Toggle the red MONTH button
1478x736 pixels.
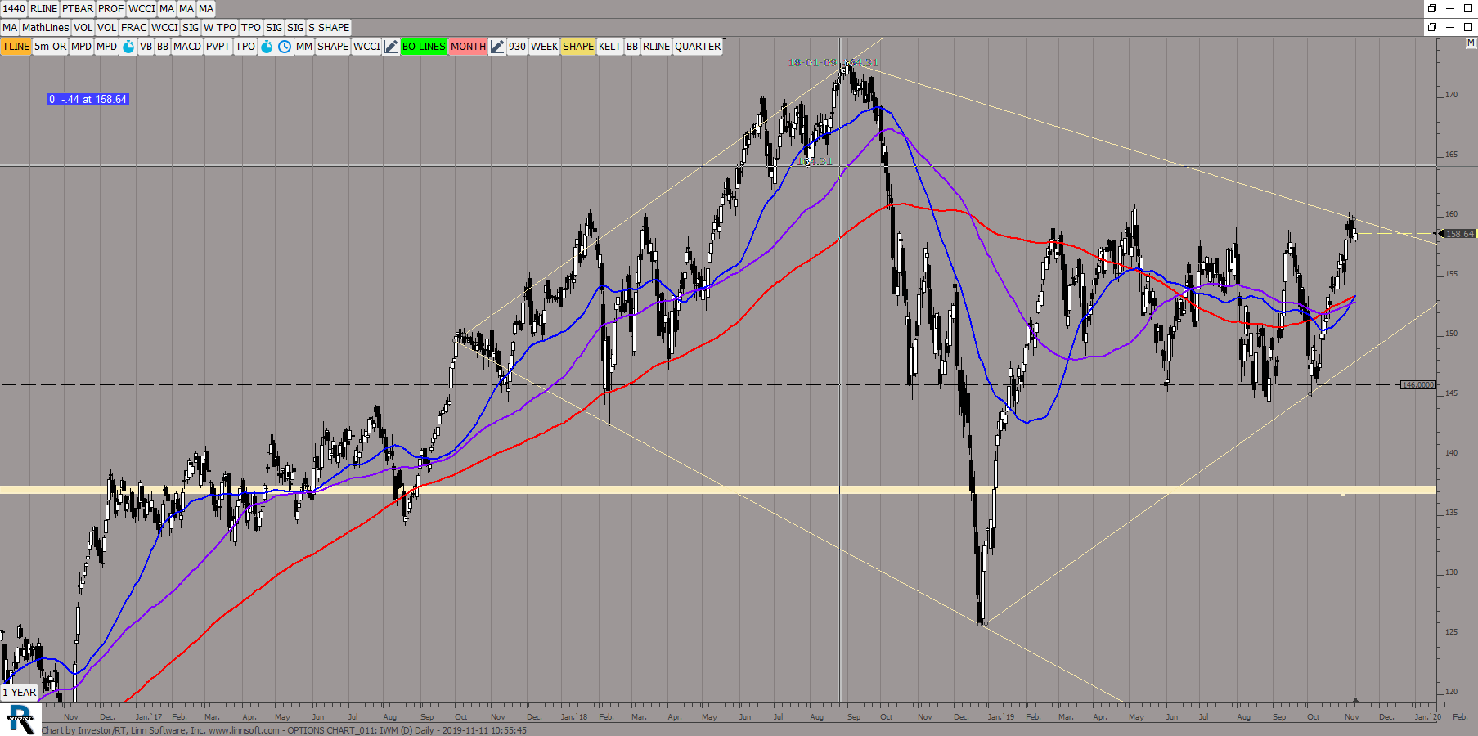(x=468, y=47)
